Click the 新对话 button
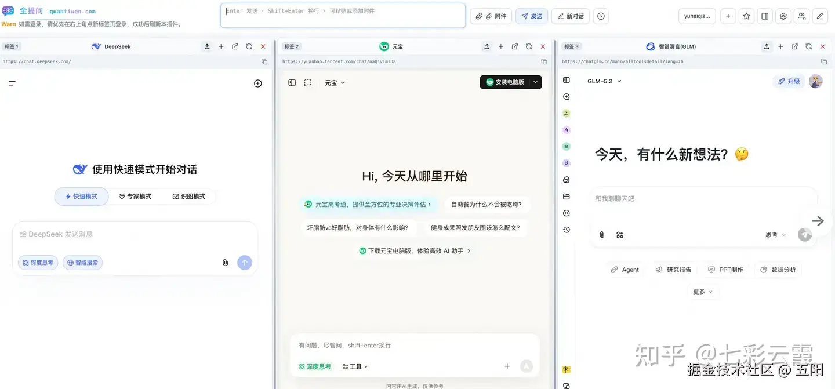 tap(571, 16)
